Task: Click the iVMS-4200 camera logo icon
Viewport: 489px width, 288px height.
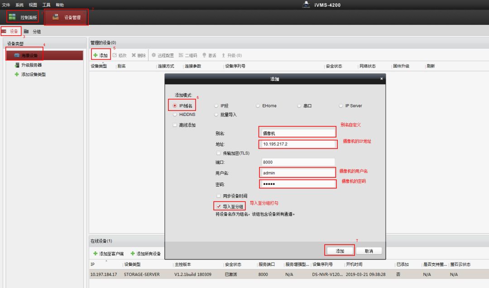Action: coord(306,5)
